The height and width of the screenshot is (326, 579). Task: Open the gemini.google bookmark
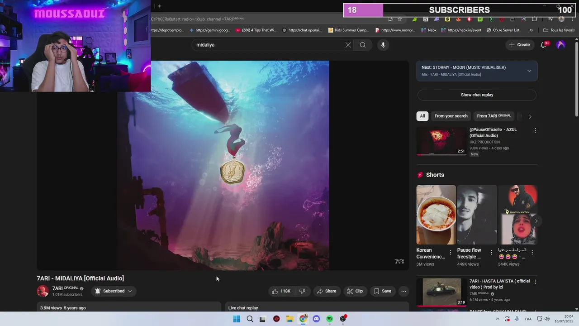(210, 30)
